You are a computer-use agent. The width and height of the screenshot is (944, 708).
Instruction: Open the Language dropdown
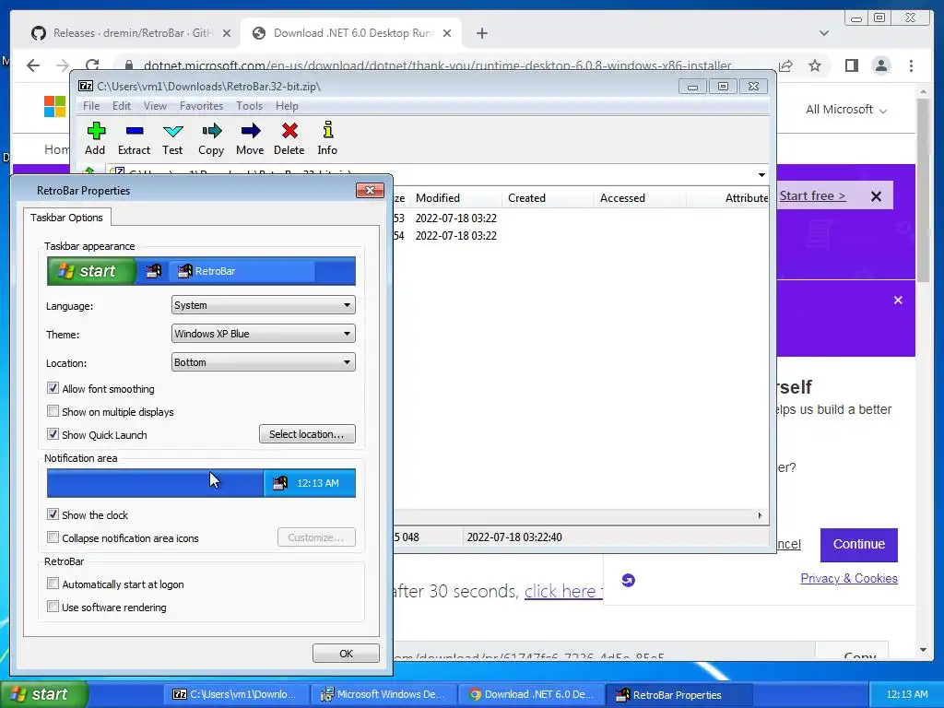coord(263,305)
